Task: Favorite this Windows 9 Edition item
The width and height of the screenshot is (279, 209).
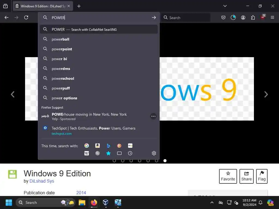Action: pos(228,176)
